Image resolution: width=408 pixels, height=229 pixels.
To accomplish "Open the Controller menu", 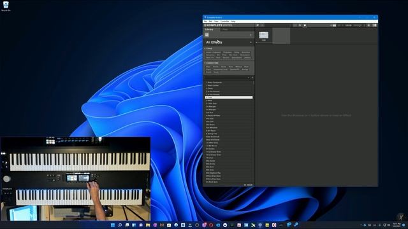I will click(x=224, y=21).
